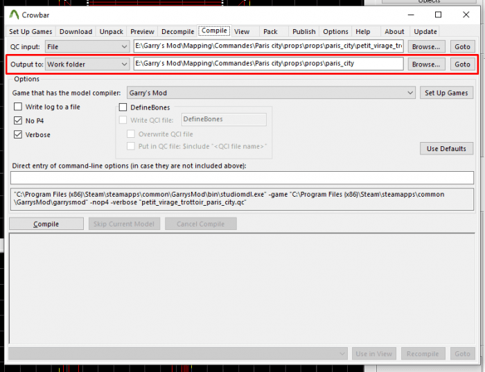Switch to the Update tab
This screenshot has height=372, width=485.
tap(425, 32)
